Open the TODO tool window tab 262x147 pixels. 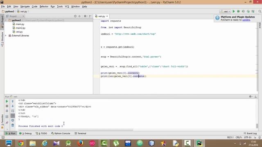pos(41,134)
